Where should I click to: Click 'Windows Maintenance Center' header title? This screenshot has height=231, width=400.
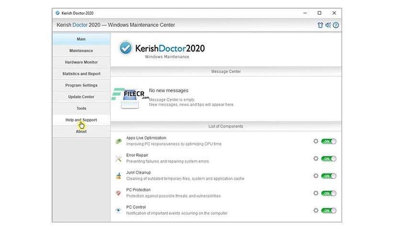(x=141, y=25)
